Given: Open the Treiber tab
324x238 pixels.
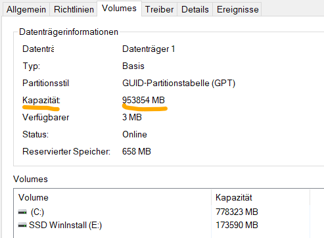Looking at the screenshot, I should coord(159,9).
